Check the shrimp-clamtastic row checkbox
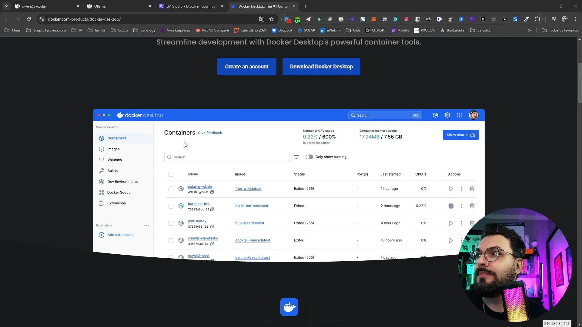This screenshot has height=327, width=582. click(171, 241)
